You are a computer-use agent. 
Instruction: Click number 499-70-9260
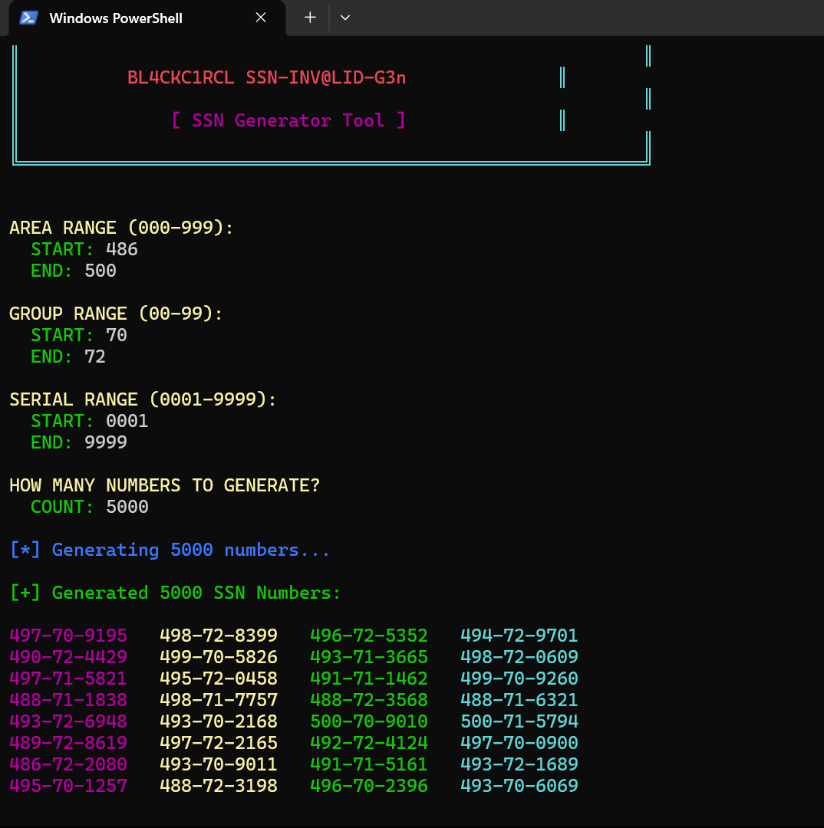[x=519, y=678]
